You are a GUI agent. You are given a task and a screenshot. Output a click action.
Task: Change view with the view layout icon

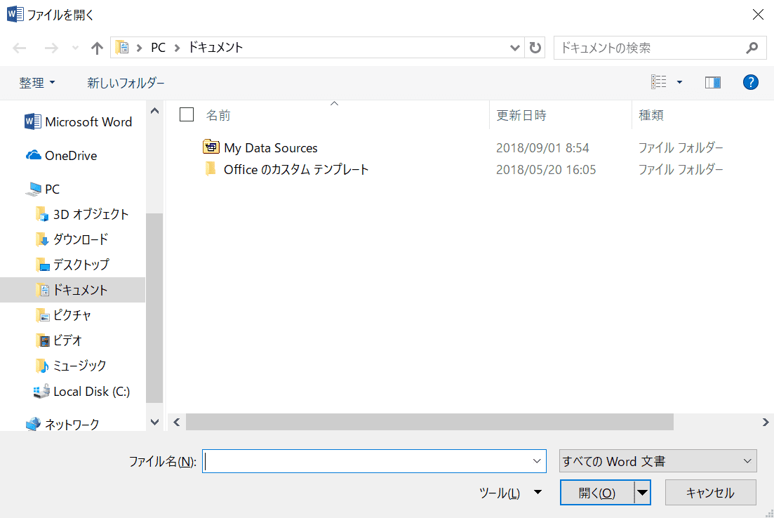tap(658, 82)
